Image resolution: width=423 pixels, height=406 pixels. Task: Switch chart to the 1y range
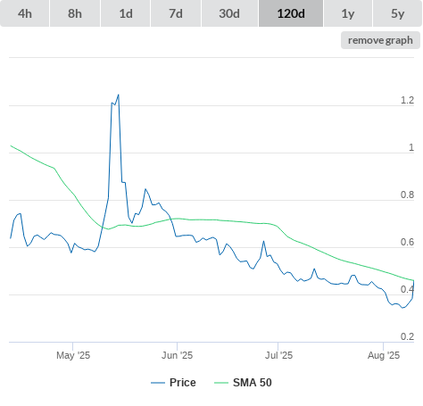coord(348,13)
